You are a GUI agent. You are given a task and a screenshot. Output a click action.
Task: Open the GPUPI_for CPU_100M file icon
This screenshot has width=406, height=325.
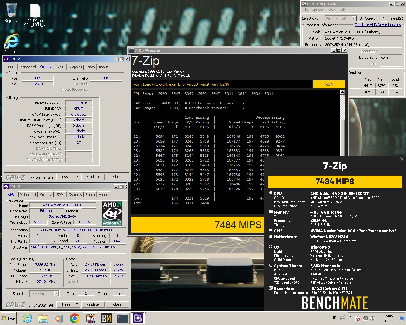tap(35, 15)
